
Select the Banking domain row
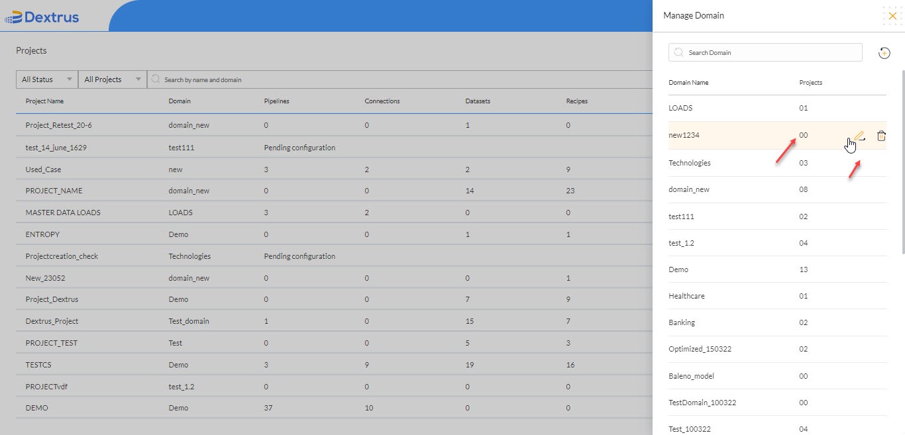[777, 322]
